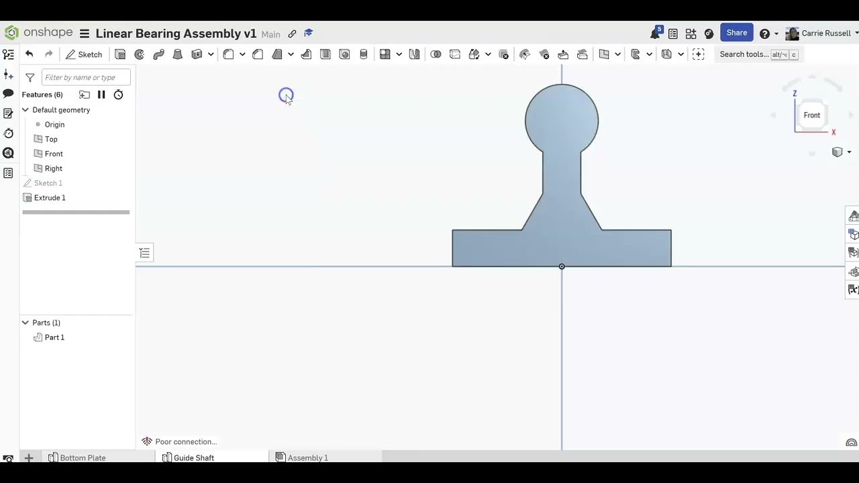859x483 pixels.
Task: Undo the last action
Action: coord(29,54)
